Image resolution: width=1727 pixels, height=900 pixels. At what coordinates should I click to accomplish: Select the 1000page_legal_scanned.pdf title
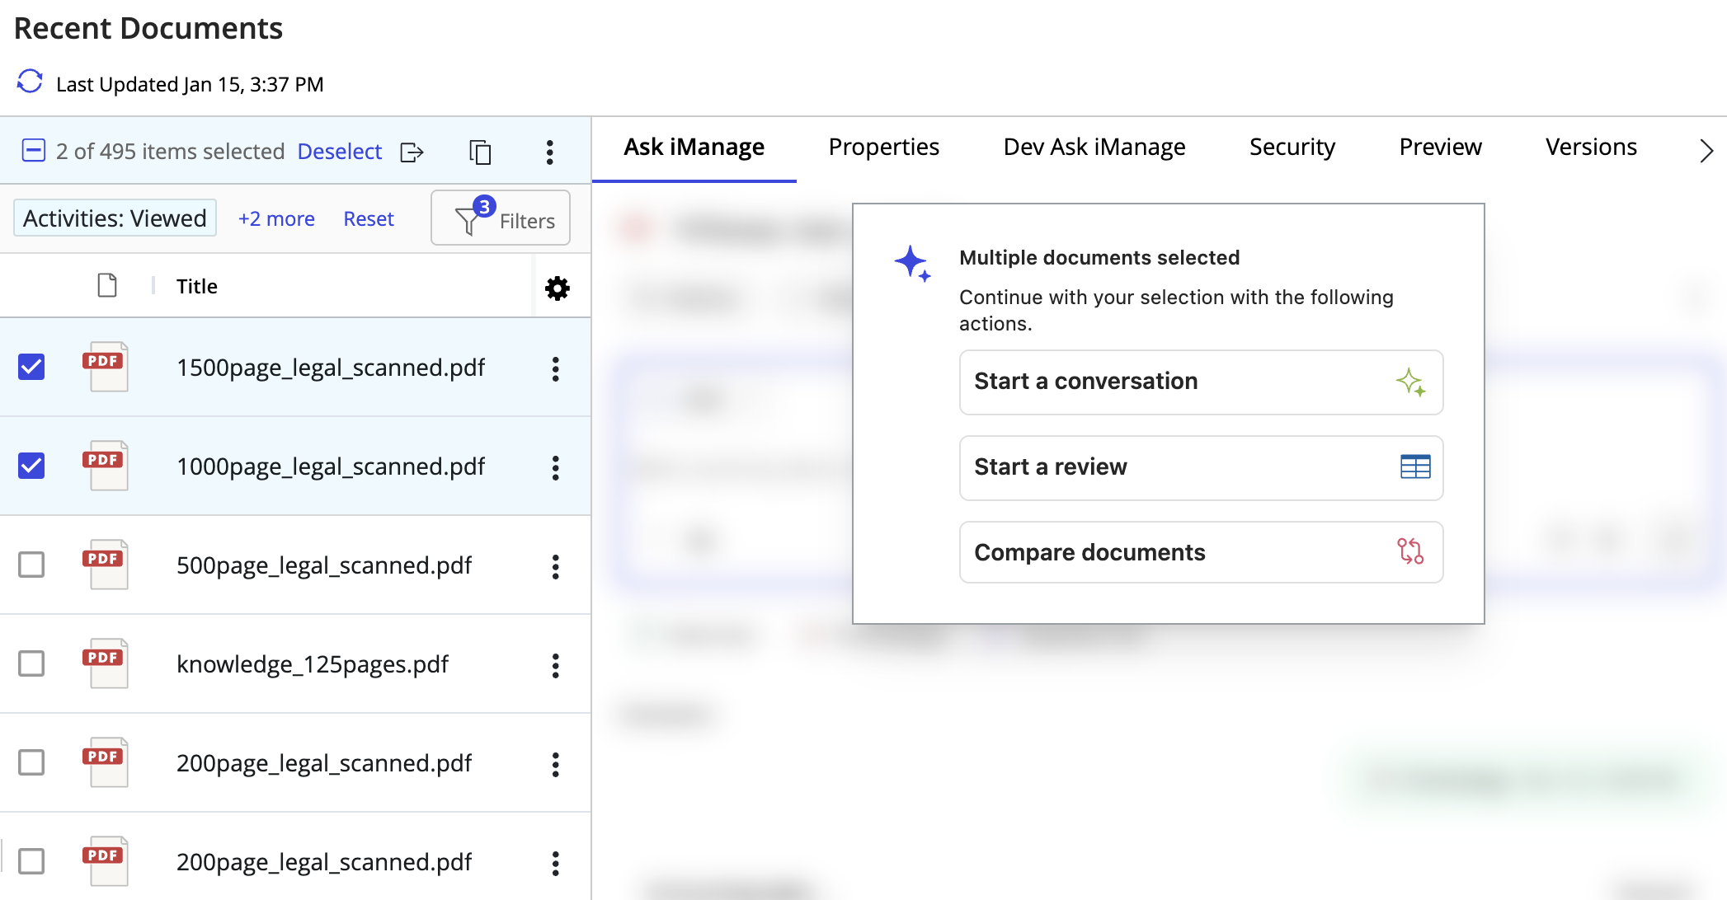(x=330, y=466)
